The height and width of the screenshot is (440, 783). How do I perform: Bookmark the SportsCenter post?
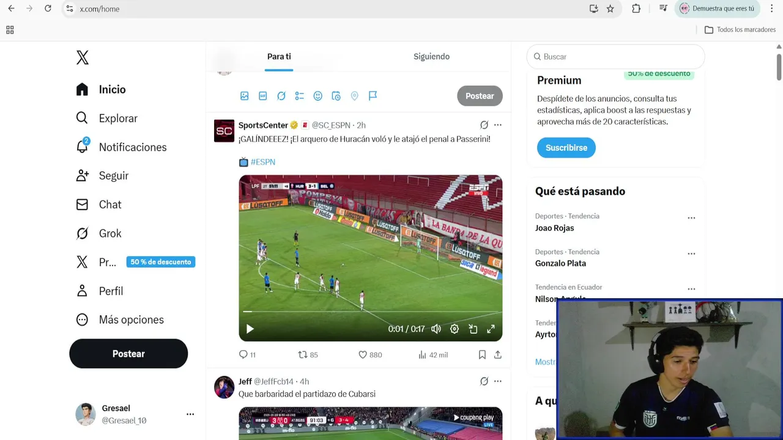(x=482, y=354)
